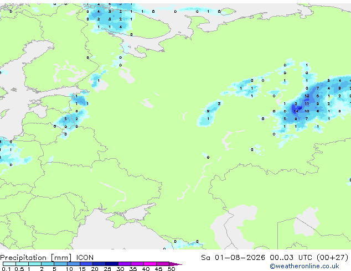Click the legend scale label '45'
Viewport: 351px width, 271px height.
(158, 269)
